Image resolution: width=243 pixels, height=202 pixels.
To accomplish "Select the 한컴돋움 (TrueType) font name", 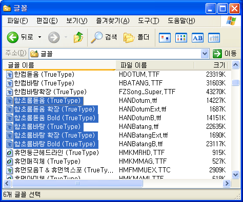I will [x=44, y=75].
